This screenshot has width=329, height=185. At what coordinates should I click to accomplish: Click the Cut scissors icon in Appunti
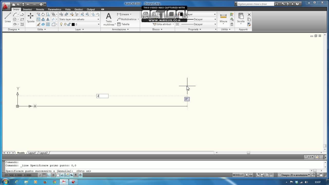coord(249,14)
